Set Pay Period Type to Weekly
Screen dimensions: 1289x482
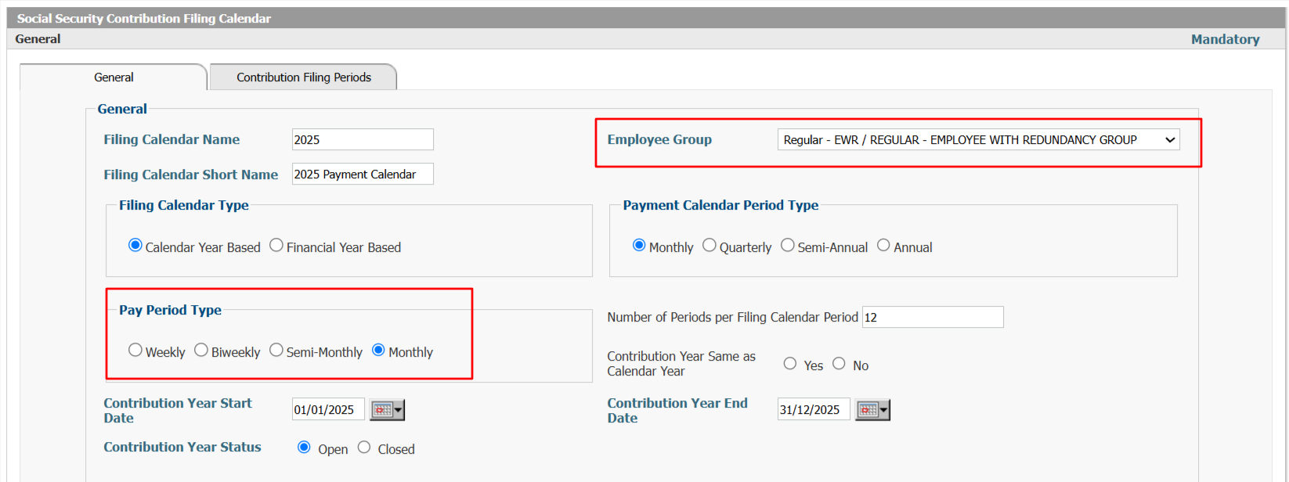[x=135, y=351]
